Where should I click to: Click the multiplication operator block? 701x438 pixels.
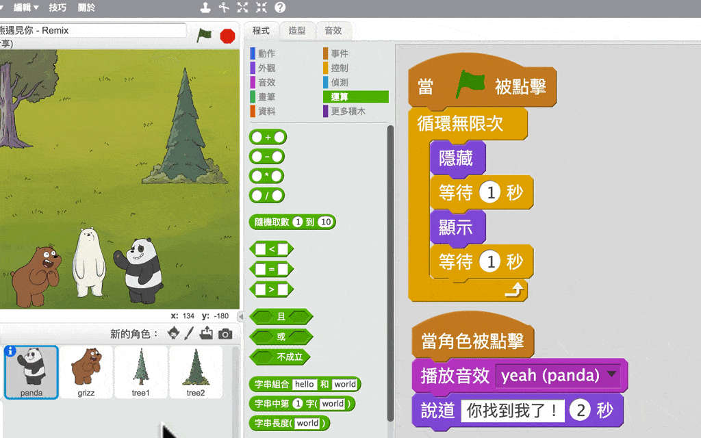(266, 176)
